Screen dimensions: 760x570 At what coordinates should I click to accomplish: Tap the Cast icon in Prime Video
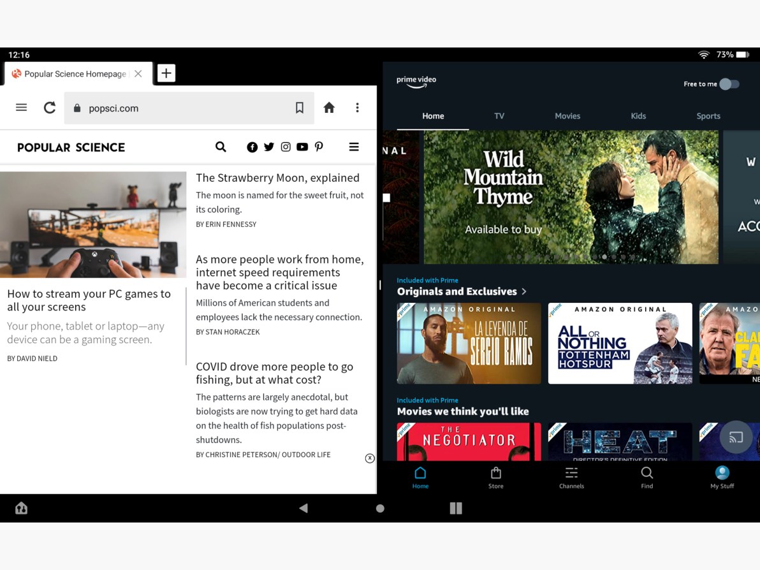(736, 437)
